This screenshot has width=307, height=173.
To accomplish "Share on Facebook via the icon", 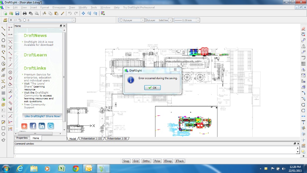I will pyautogui.click(x=33, y=126).
